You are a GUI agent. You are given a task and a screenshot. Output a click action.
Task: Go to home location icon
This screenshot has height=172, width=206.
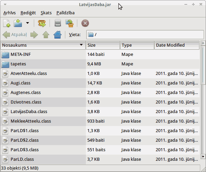[x=57, y=35]
